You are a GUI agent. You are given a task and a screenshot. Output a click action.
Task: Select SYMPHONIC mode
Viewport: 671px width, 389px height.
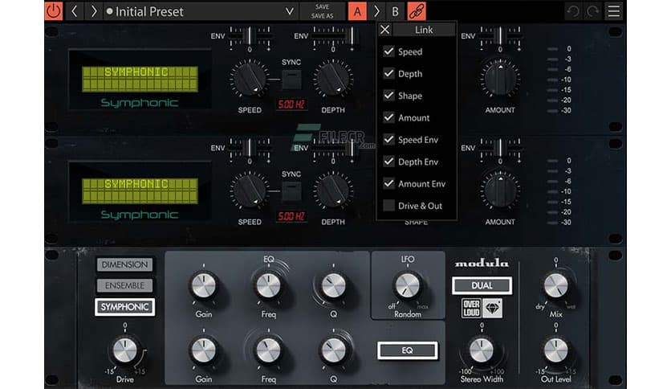[124, 307]
